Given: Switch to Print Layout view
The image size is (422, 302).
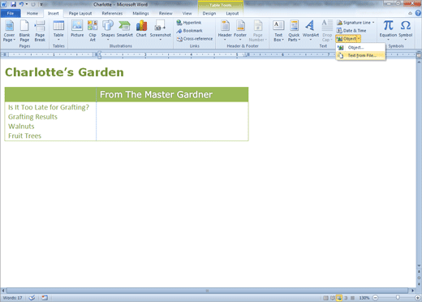Looking at the screenshot, I should pos(325,298).
